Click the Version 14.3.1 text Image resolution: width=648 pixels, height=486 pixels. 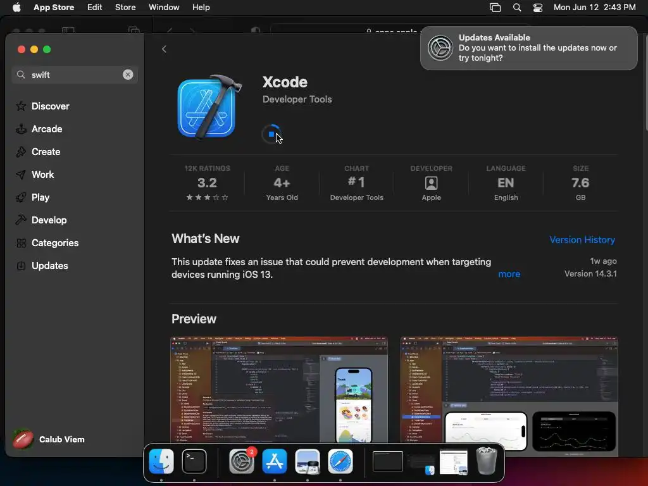[590, 273]
